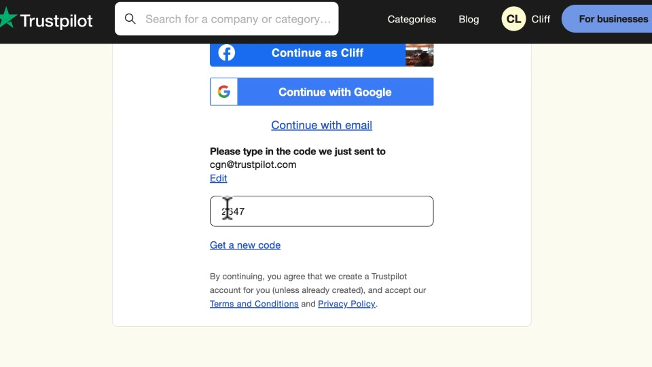Screen dimensions: 652x367
Task: Request a code via Get a new code
Action: (x=245, y=245)
